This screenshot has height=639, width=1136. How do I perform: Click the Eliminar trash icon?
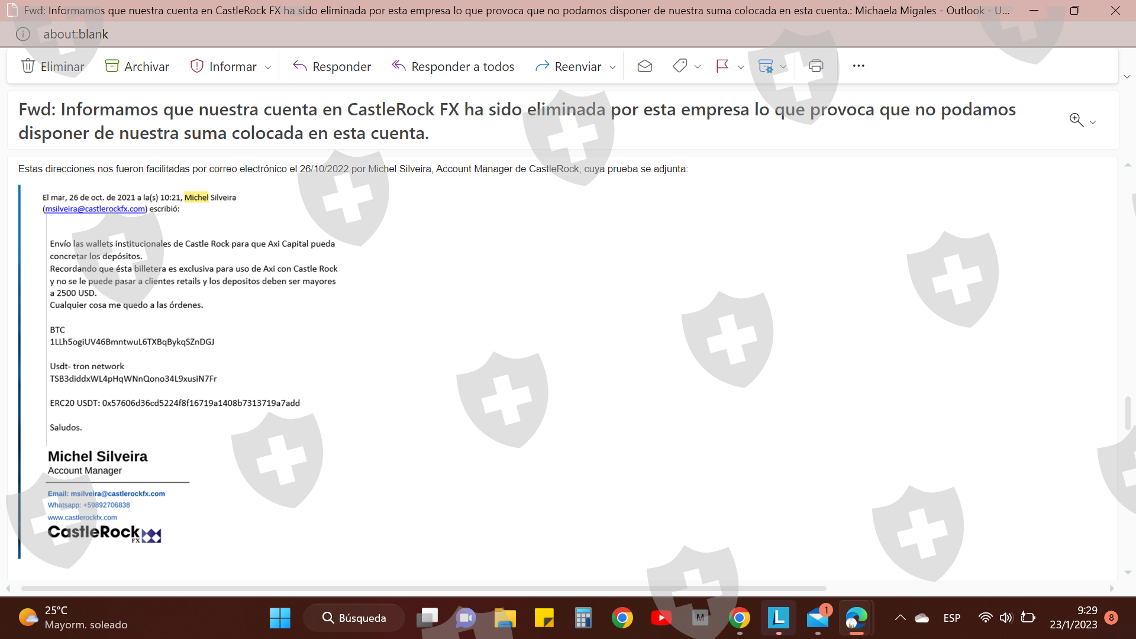[28, 66]
